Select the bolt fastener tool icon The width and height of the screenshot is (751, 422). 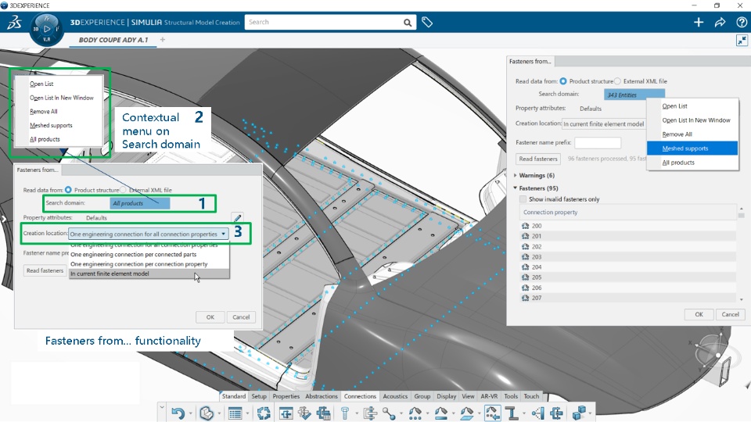pyautogui.click(x=345, y=413)
